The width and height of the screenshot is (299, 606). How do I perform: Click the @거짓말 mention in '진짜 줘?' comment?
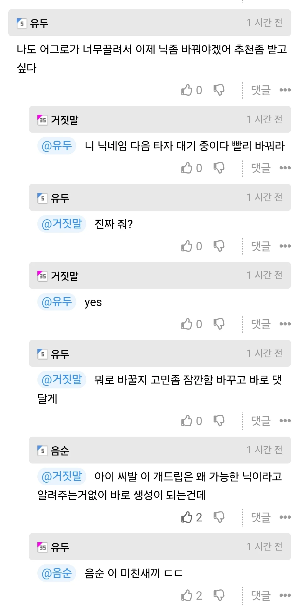pos(62,224)
